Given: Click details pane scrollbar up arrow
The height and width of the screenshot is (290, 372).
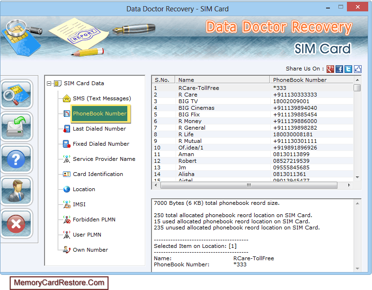Looking at the screenshot, I should pyautogui.click(x=357, y=203).
